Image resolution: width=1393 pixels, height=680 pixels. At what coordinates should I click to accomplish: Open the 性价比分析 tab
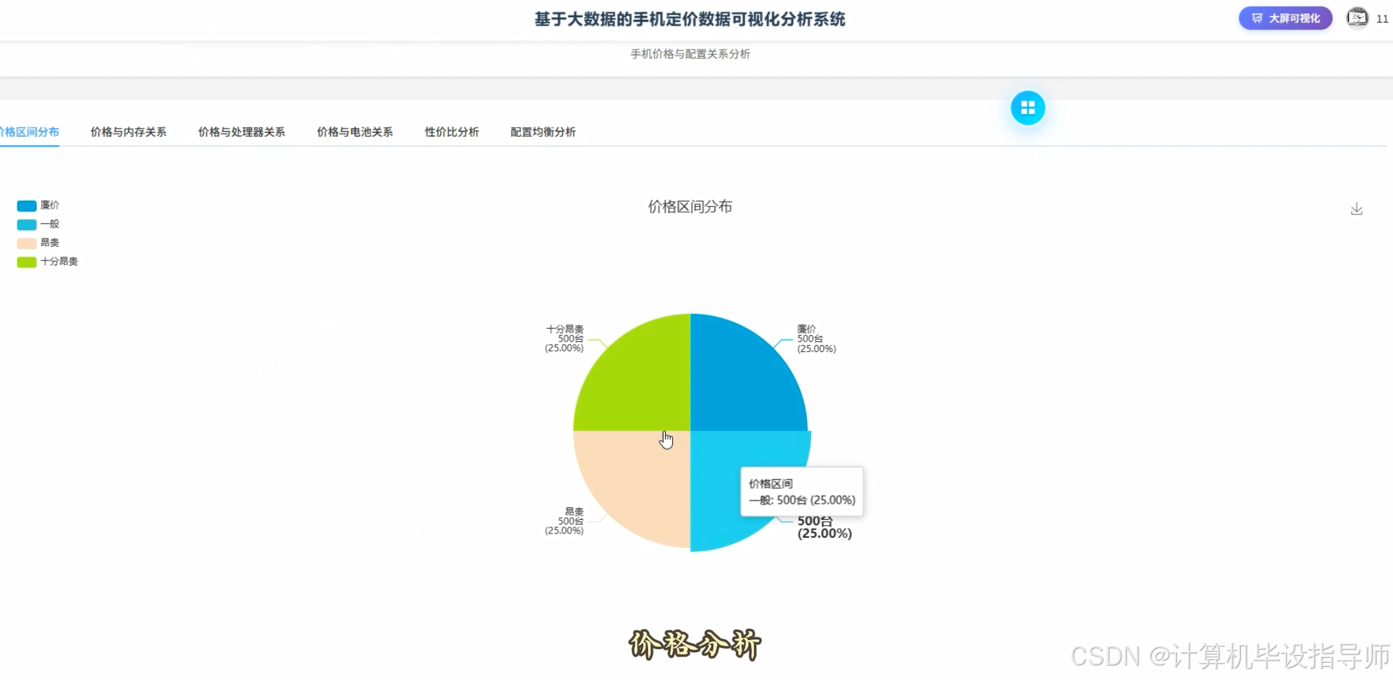point(451,132)
